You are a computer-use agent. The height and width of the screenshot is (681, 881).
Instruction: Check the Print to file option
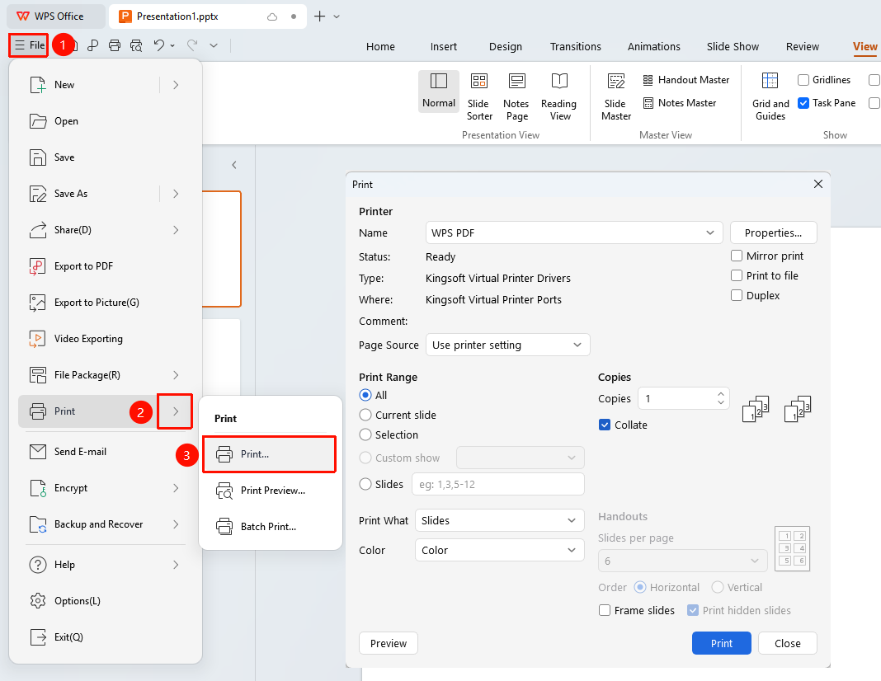(737, 275)
